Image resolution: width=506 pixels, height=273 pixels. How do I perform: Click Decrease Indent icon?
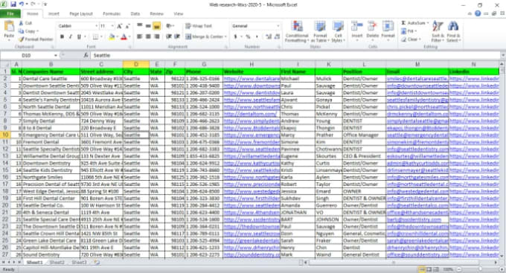(168, 36)
